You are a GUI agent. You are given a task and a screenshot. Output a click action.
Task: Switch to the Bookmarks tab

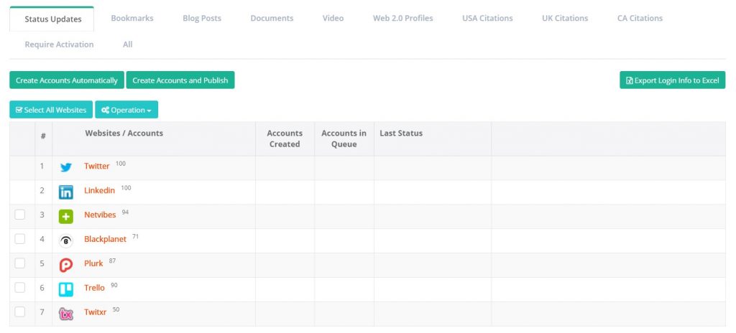132,18
